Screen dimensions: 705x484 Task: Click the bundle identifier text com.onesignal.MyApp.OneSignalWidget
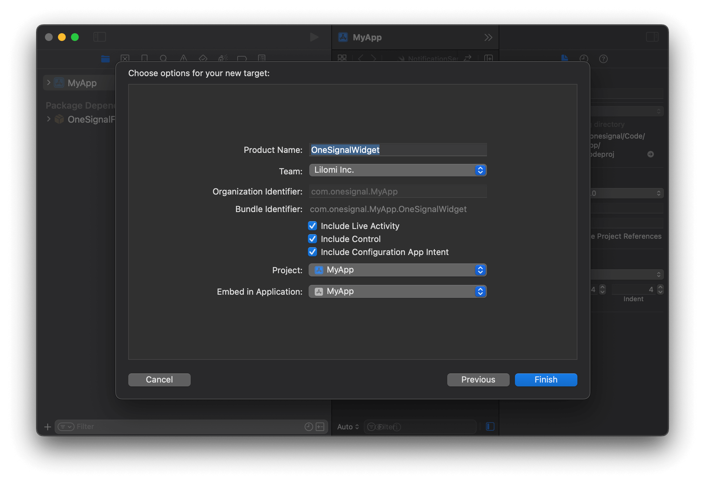point(388,209)
